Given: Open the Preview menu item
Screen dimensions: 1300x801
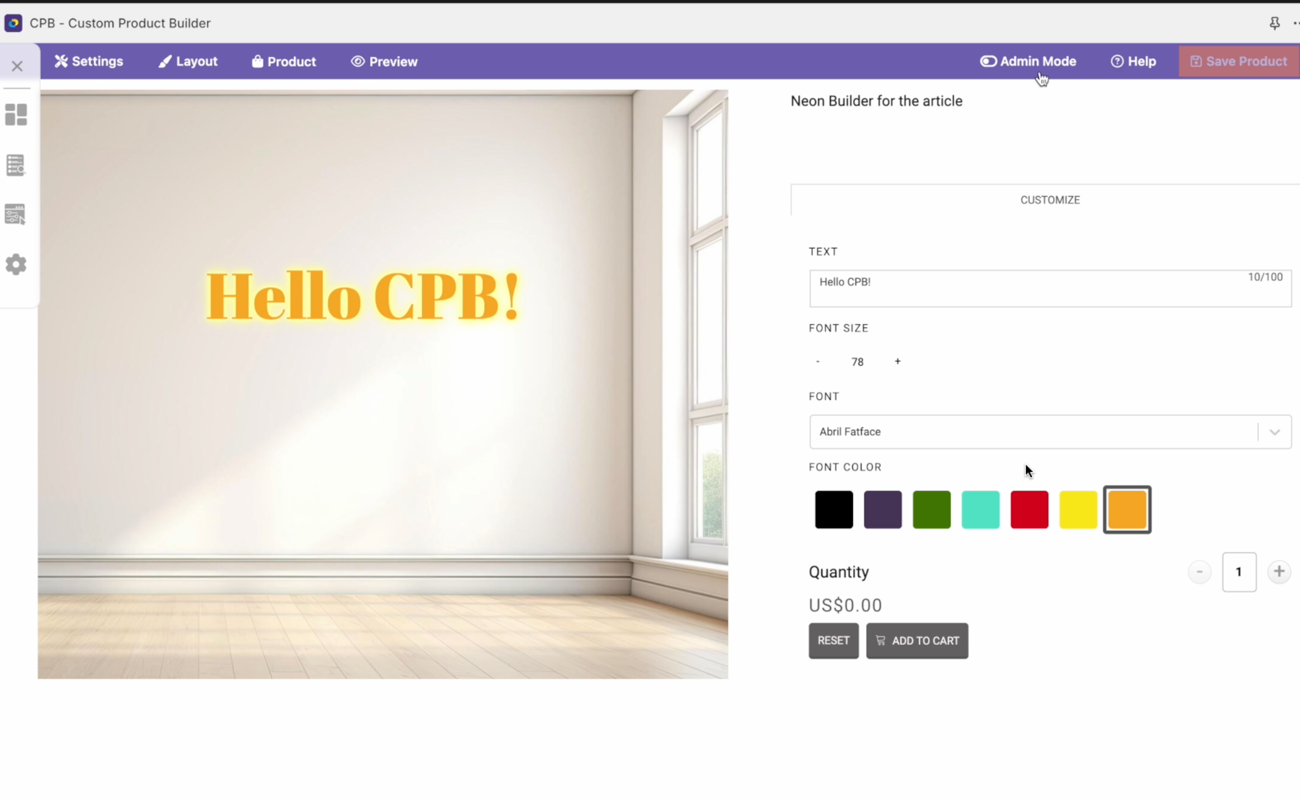Looking at the screenshot, I should (385, 61).
